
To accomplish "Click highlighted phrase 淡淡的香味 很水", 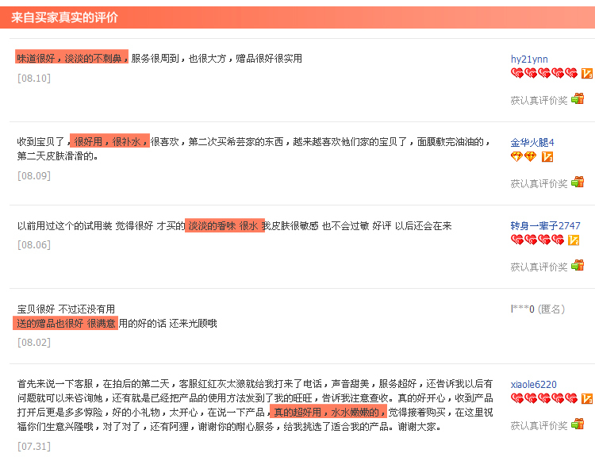I will pos(225,225).
